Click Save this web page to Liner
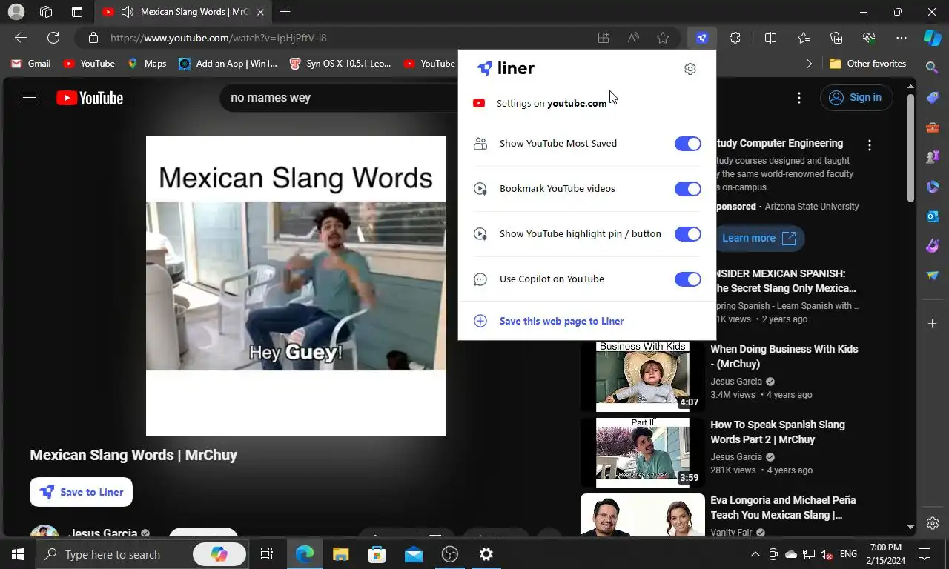This screenshot has width=949, height=569. click(561, 321)
